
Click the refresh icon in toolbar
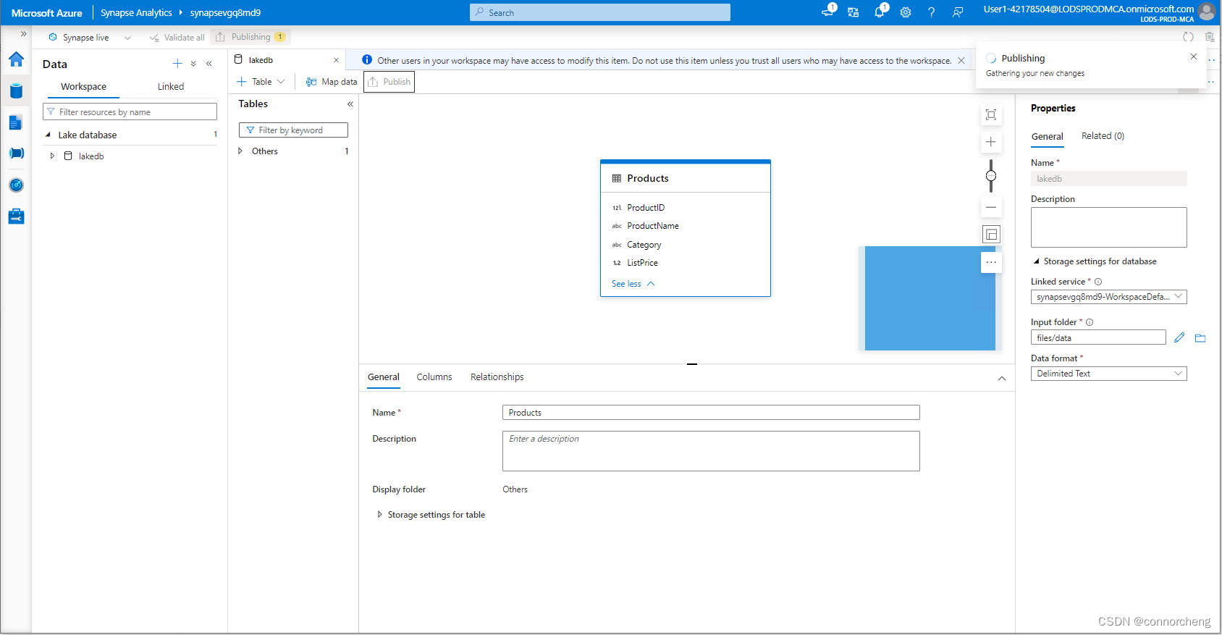point(1188,37)
